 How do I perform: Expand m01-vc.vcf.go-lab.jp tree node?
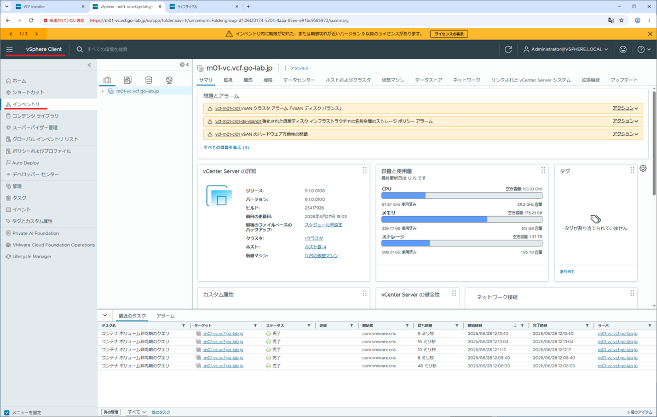pos(102,91)
